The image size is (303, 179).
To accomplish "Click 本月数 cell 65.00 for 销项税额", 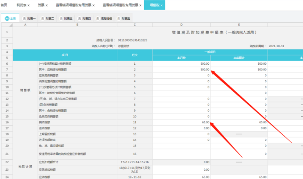I will [181, 122].
